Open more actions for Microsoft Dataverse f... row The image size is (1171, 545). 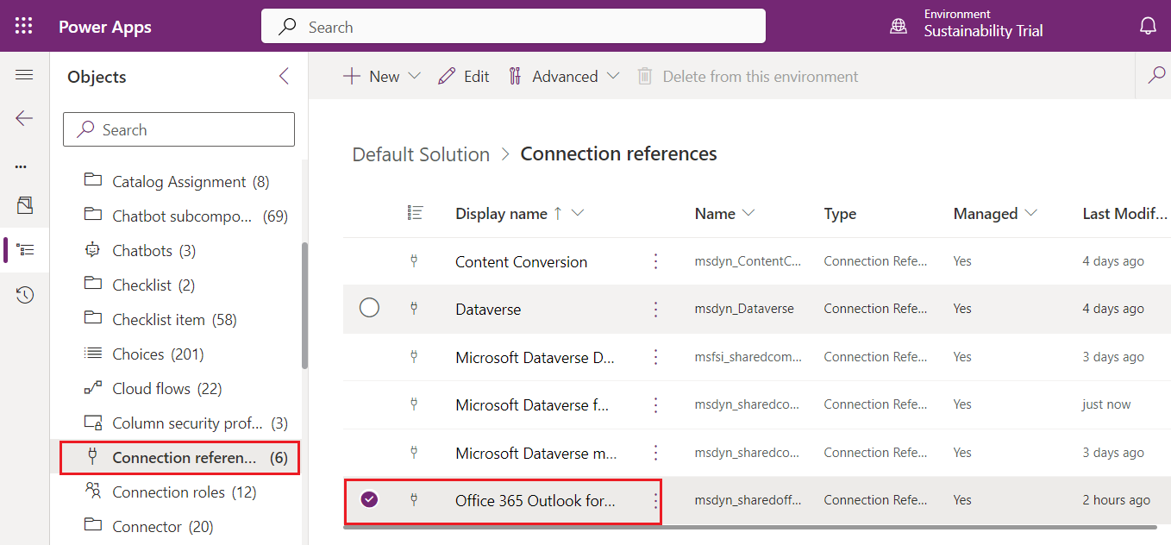click(655, 404)
